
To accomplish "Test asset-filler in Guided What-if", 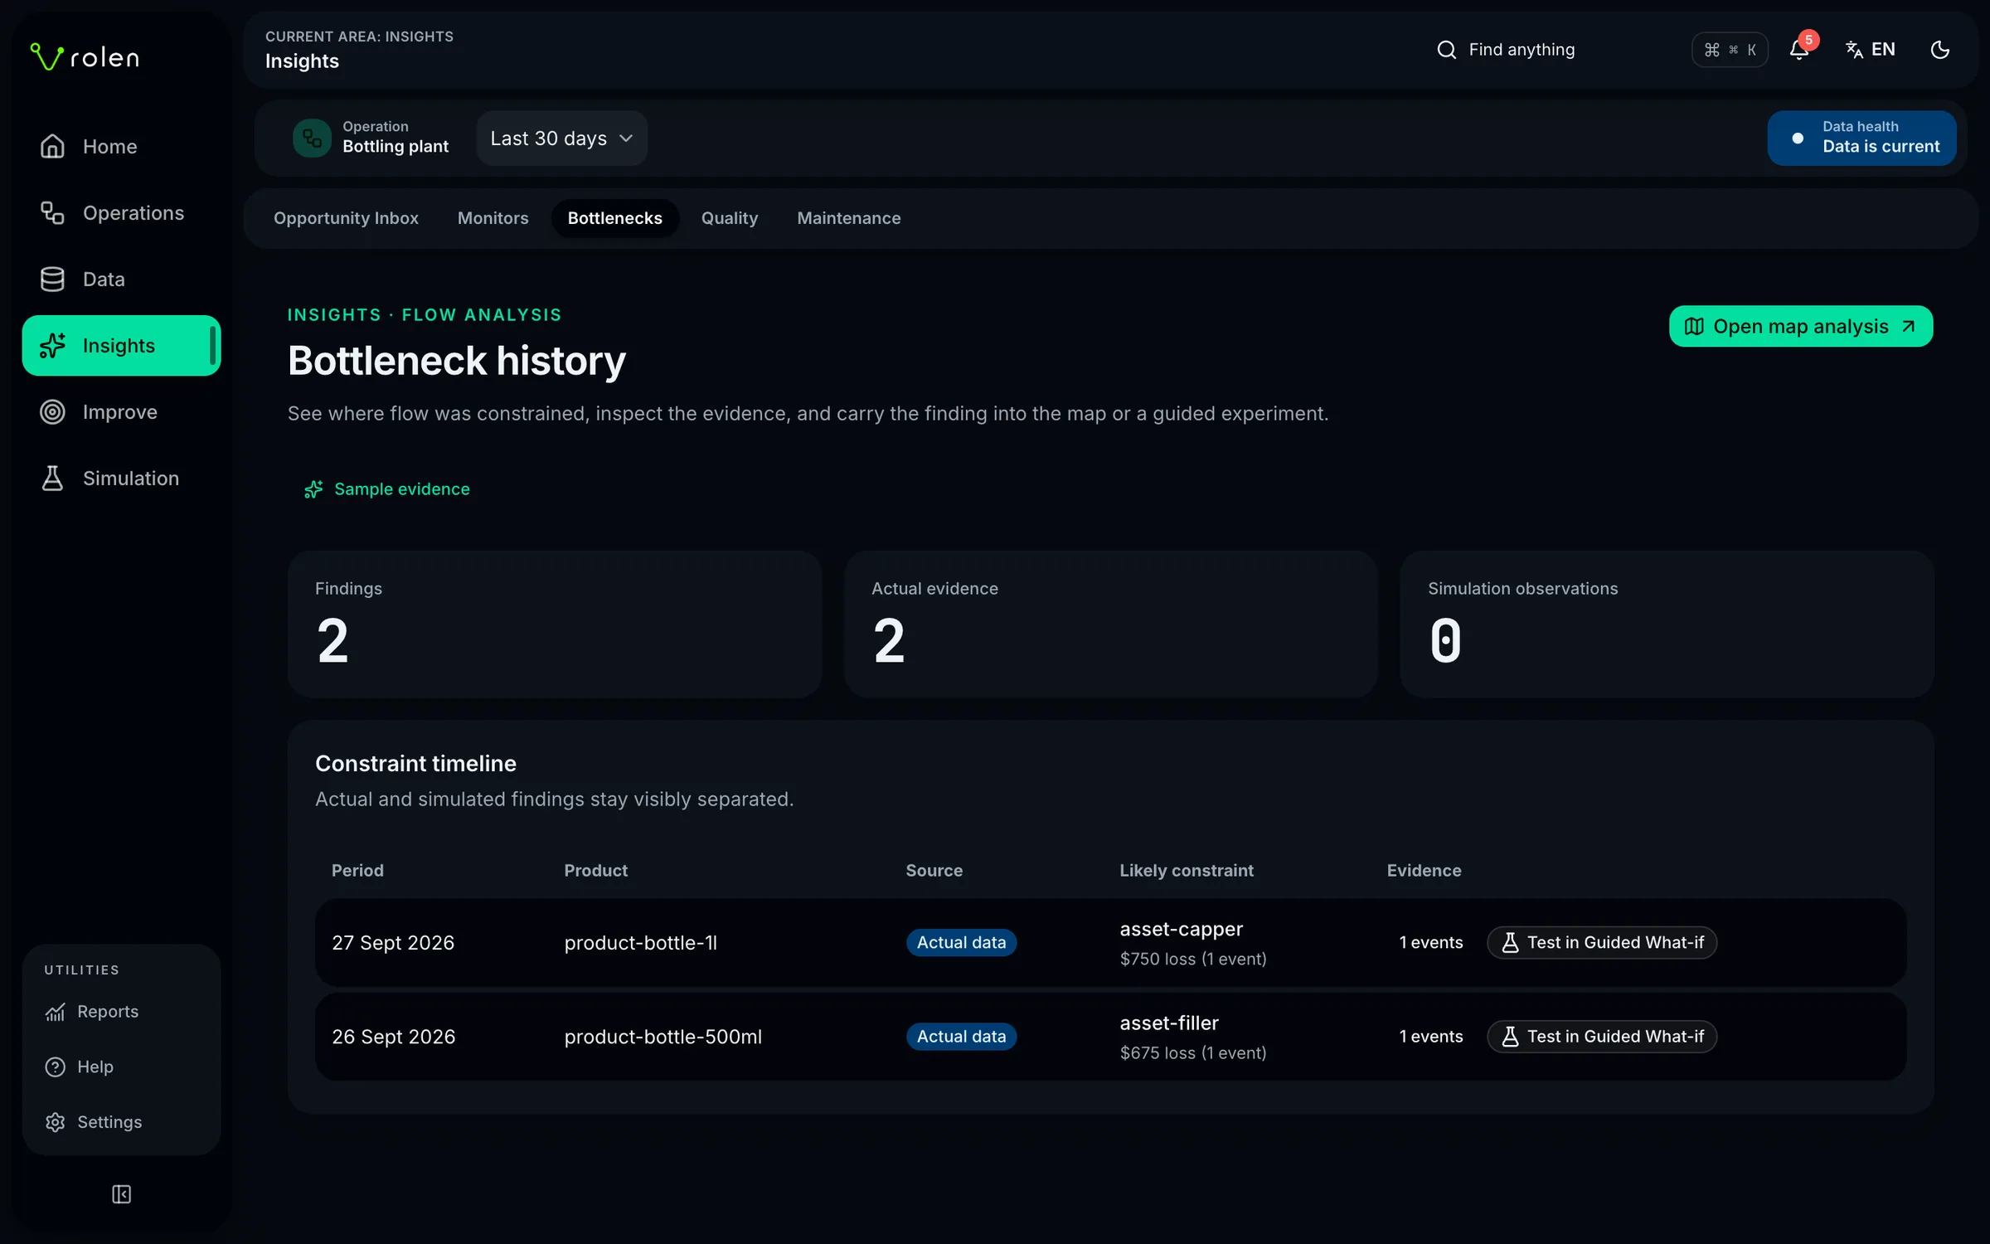I will click(1602, 1037).
